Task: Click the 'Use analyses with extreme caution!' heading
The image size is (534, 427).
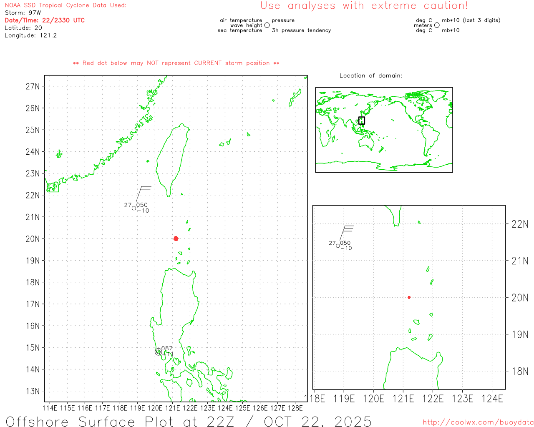Action: pyautogui.click(x=364, y=6)
